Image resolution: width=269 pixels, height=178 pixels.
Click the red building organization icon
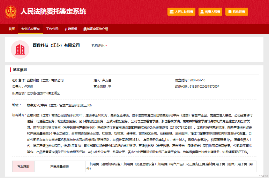click(x=20, y=50)
